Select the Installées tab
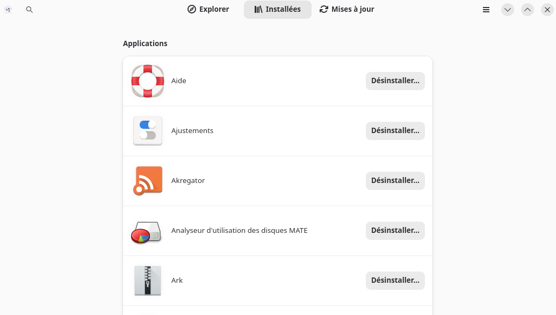 277,10
